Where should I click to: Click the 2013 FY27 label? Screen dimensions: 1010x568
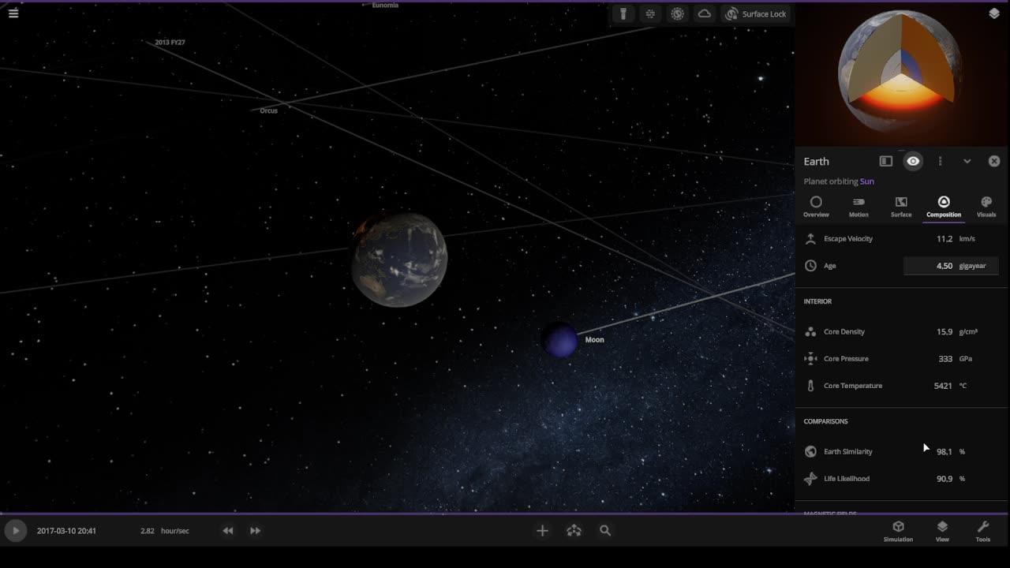tap(170, 43)
